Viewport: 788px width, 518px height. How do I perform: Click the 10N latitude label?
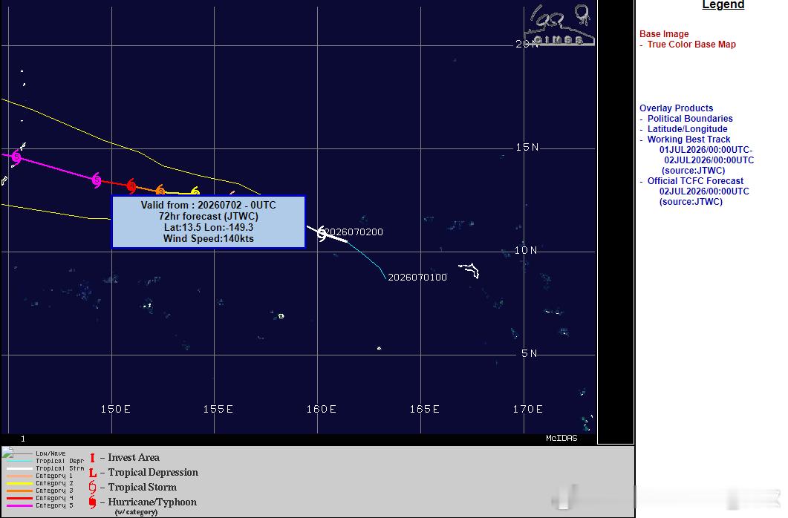click(x=526, y=251)
